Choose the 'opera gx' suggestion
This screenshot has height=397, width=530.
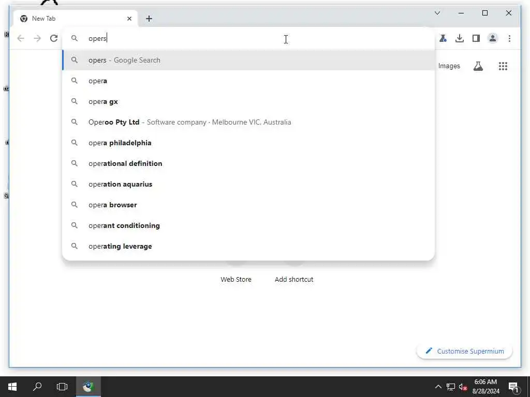[x=248, y=101]
